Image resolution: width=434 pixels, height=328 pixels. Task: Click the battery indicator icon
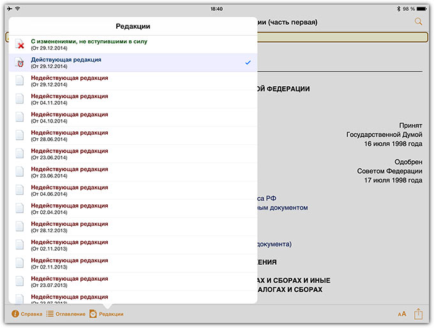pos(422,9)
